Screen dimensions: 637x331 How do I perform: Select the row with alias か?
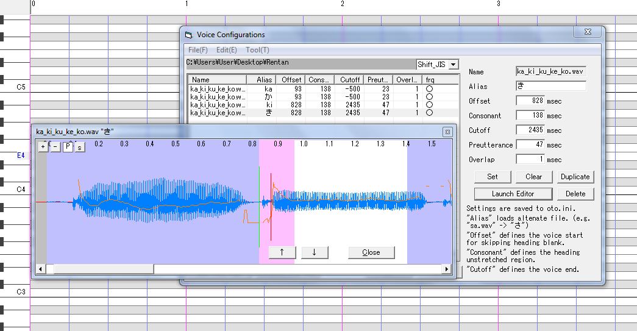coord(323,97)
